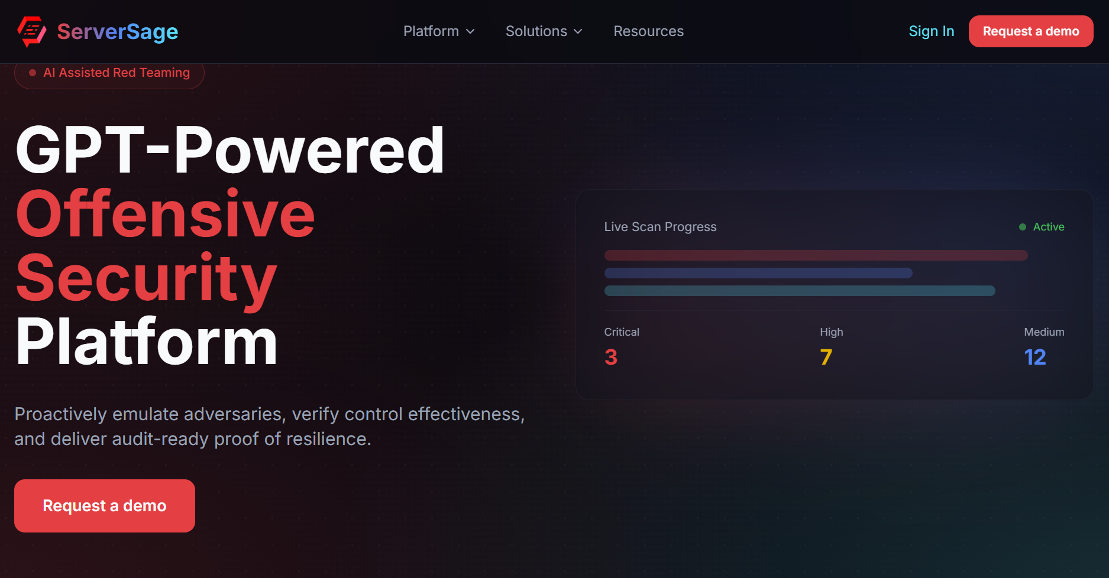Click the Solutions chevron arrow
The height and width of the screenshot is (578, 1109).
[578, 32]
